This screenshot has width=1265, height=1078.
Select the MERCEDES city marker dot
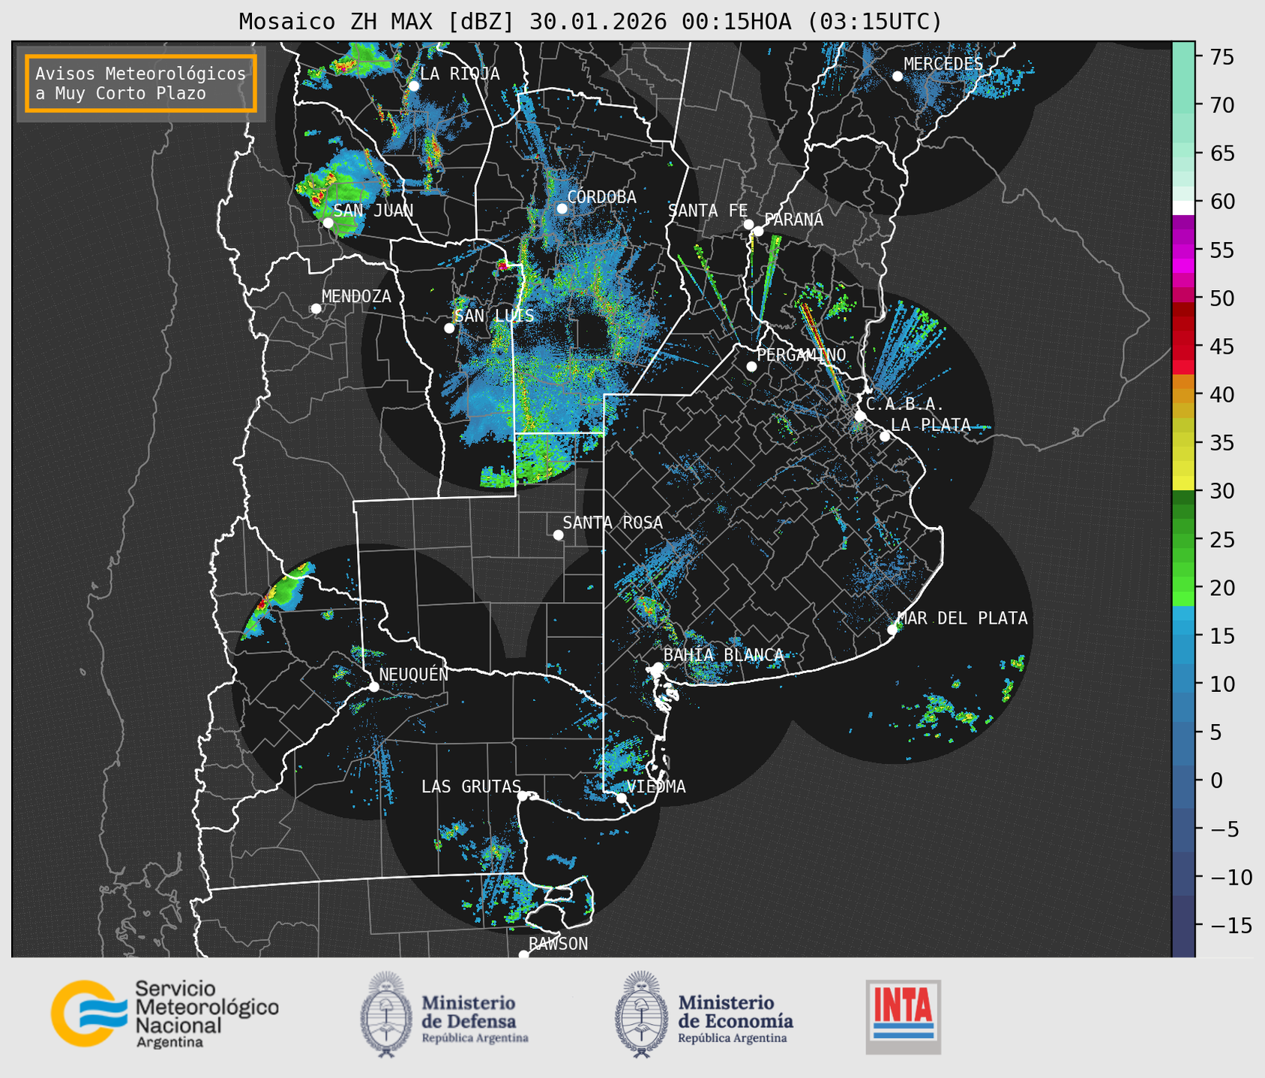(897, 76)
